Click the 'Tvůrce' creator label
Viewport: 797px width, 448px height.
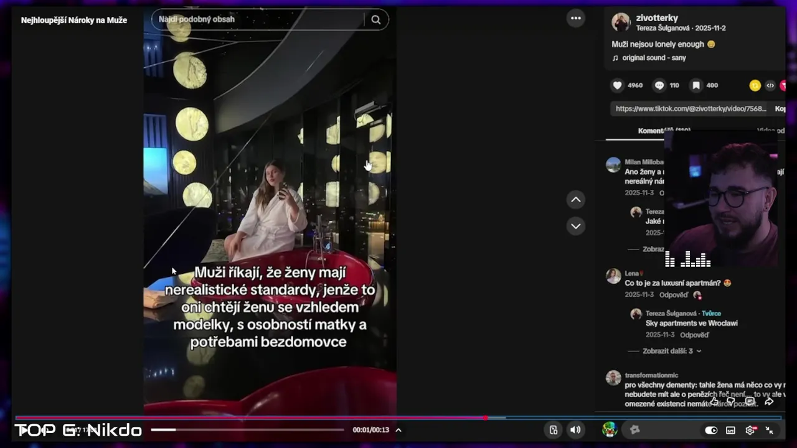click(x=711, y=314)
